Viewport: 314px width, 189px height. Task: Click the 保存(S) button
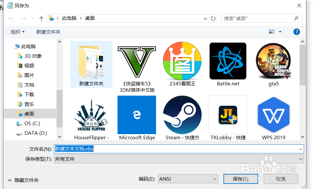click(240, 179)
